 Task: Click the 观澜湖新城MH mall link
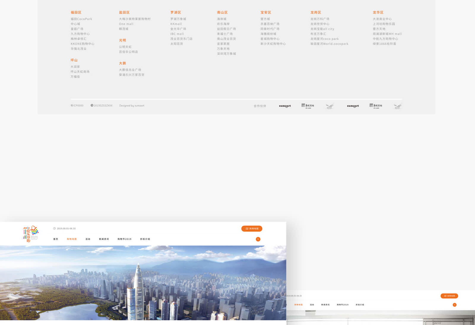pyautogui.click(x=387, y=34)
